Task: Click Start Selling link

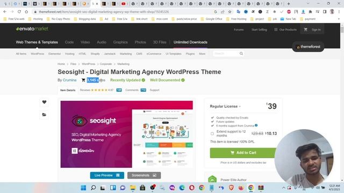Action: (259, 29)
